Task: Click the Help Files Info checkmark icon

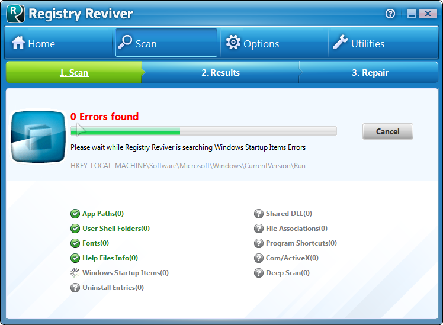Action: [x=75, y=258]
